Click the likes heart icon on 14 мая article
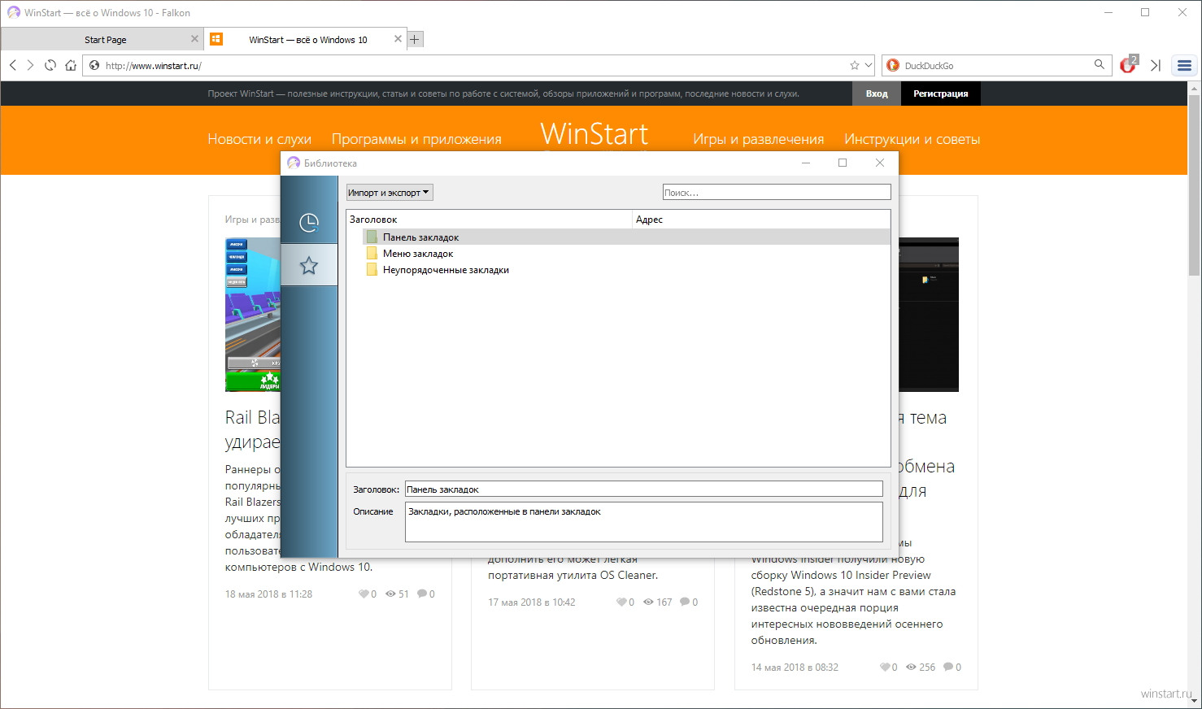 point(885,668)
